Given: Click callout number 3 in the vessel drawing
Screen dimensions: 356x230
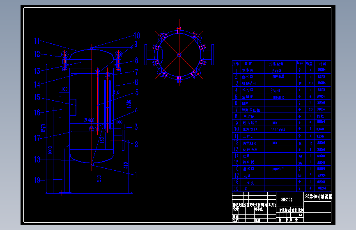Looking at the screenshot, I should point(136,127).
